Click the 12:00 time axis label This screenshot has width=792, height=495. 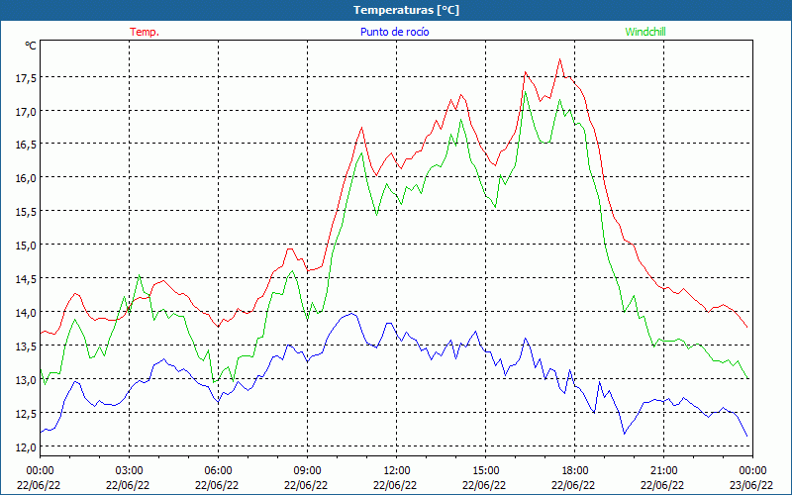(x=397, y=471)
